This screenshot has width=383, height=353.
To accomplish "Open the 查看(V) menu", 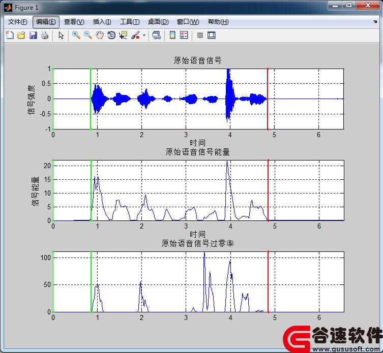I will pos(74,22).
